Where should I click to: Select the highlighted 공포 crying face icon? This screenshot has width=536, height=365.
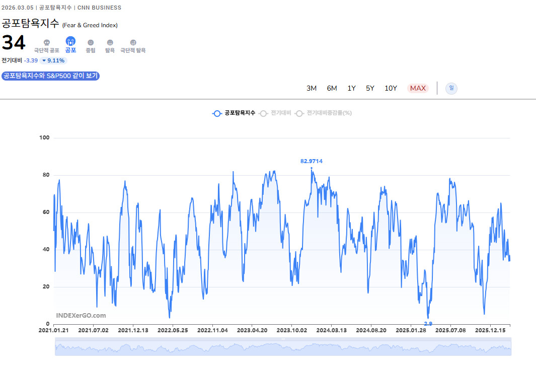70,41
